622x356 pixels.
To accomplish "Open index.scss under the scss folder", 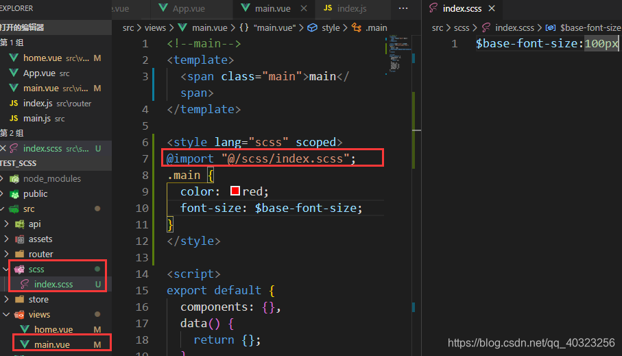I will [x=56, y=284].
